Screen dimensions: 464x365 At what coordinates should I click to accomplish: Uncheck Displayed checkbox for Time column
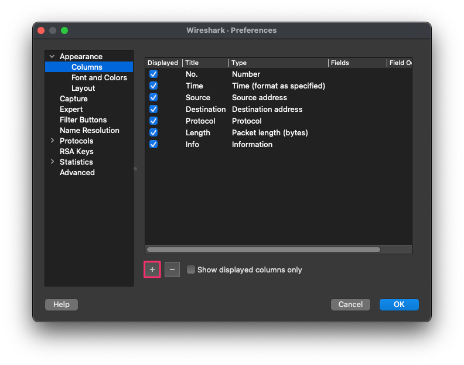point(153,86)
